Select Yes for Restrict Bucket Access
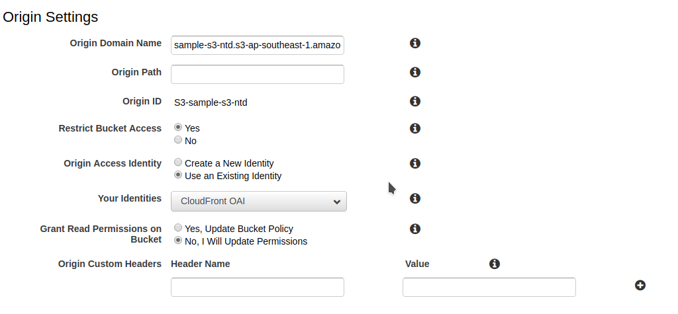Viewport: 678px width, 314px height. coord(178,128)
